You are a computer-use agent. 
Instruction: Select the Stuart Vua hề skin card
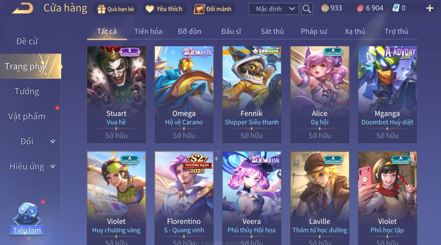[x=116, y=95]
